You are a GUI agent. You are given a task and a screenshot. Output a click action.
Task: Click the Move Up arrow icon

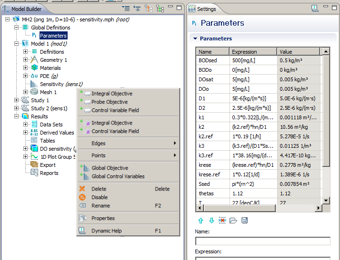point(200,221)
